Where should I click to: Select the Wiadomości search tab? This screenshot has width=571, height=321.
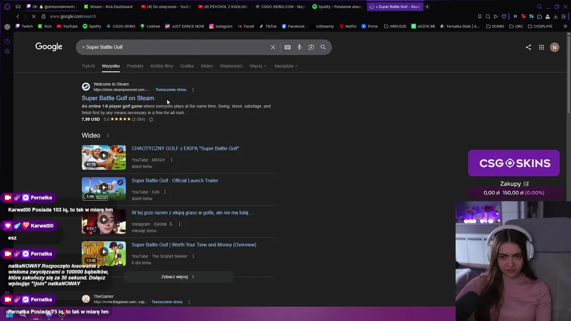[x=231, y=66]
